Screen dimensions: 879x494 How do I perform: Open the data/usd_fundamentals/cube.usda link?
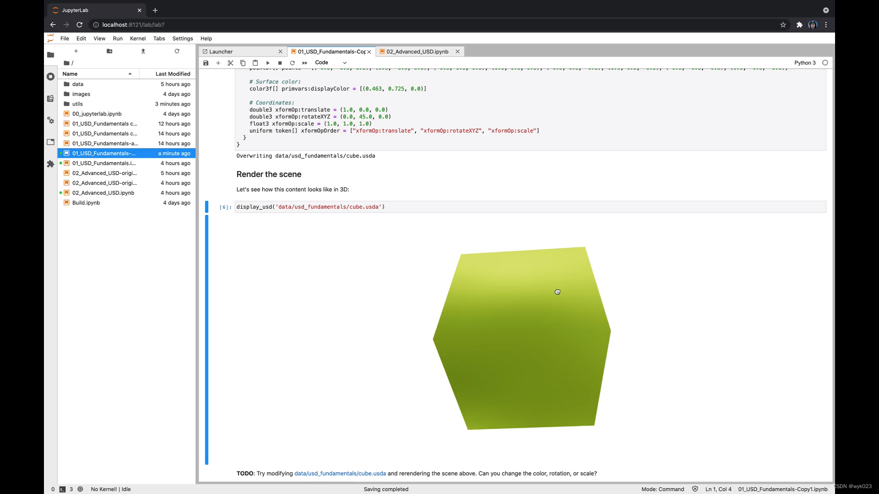point(340,473)
